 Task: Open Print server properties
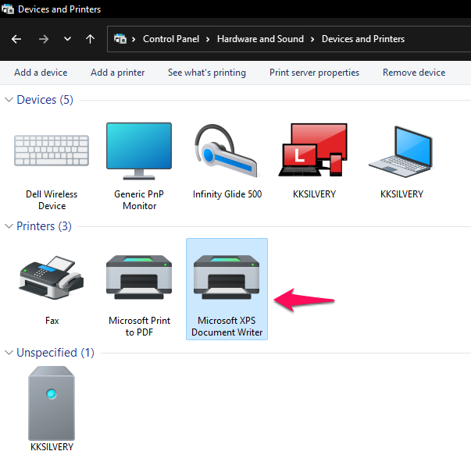pos(314,73)
